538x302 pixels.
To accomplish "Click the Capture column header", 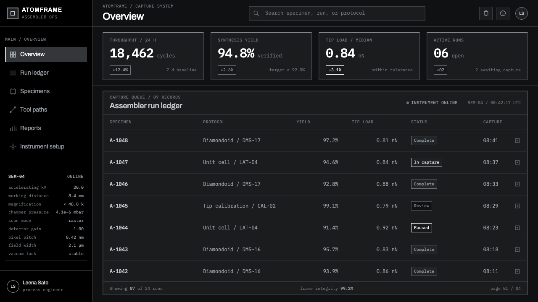I will tap(493, 122).
